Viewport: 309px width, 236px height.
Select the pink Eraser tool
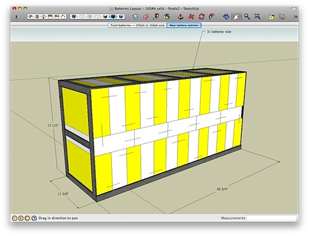(x=146, y=17)
